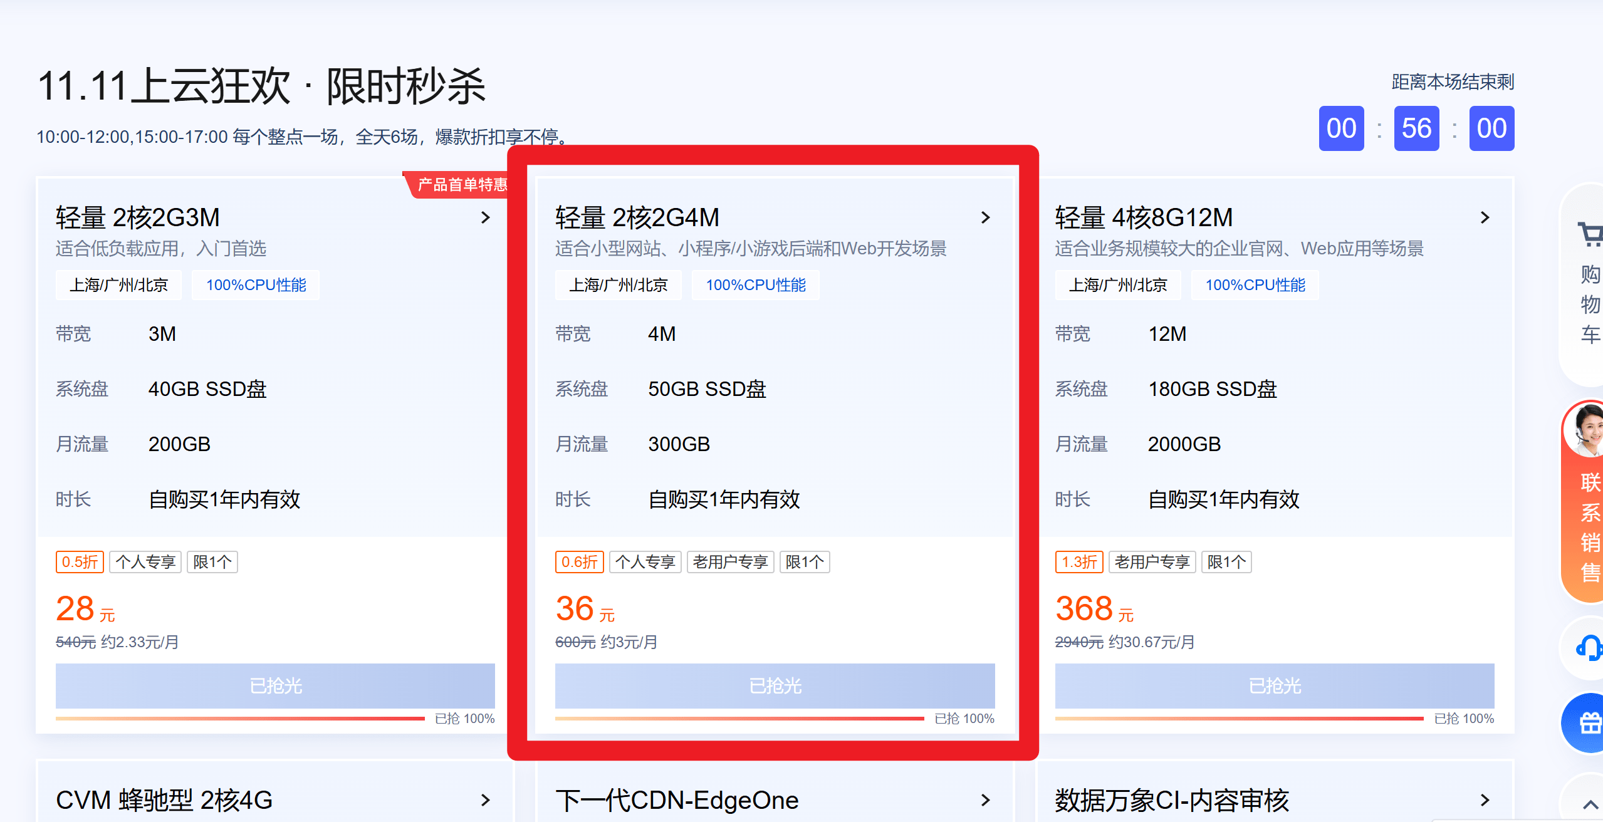The image size is (1603, 822).
Task: Click 已抢光 button on 4核8G12M card
Action: (1274, 686)
